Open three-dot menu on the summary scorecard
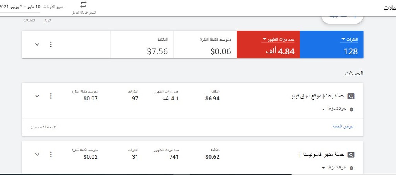The width and height of the screenshot is (396, 175). pos(51,44)
